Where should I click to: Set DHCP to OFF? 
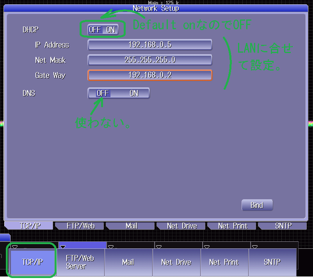(95, 30)
